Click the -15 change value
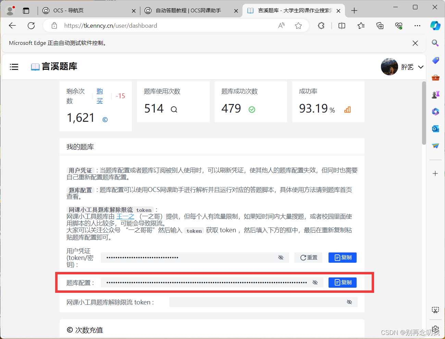 (120, 96)
